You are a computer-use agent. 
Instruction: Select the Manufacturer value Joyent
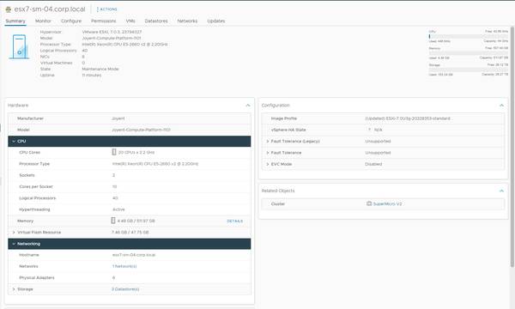click(x=118, y=118)
